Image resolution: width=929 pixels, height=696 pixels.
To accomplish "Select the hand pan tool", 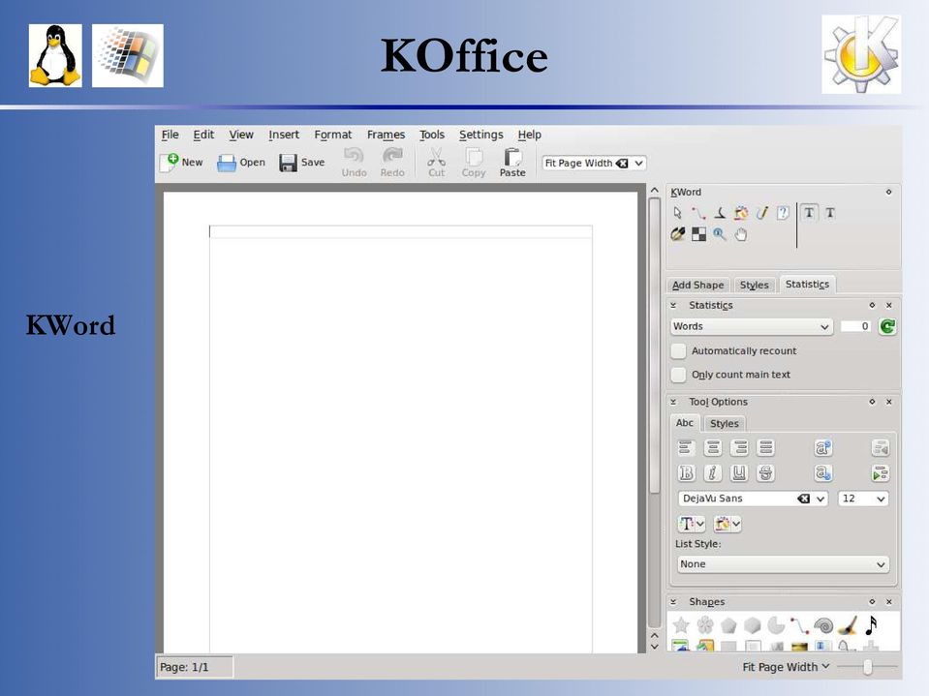I will (x=741, y=234).
